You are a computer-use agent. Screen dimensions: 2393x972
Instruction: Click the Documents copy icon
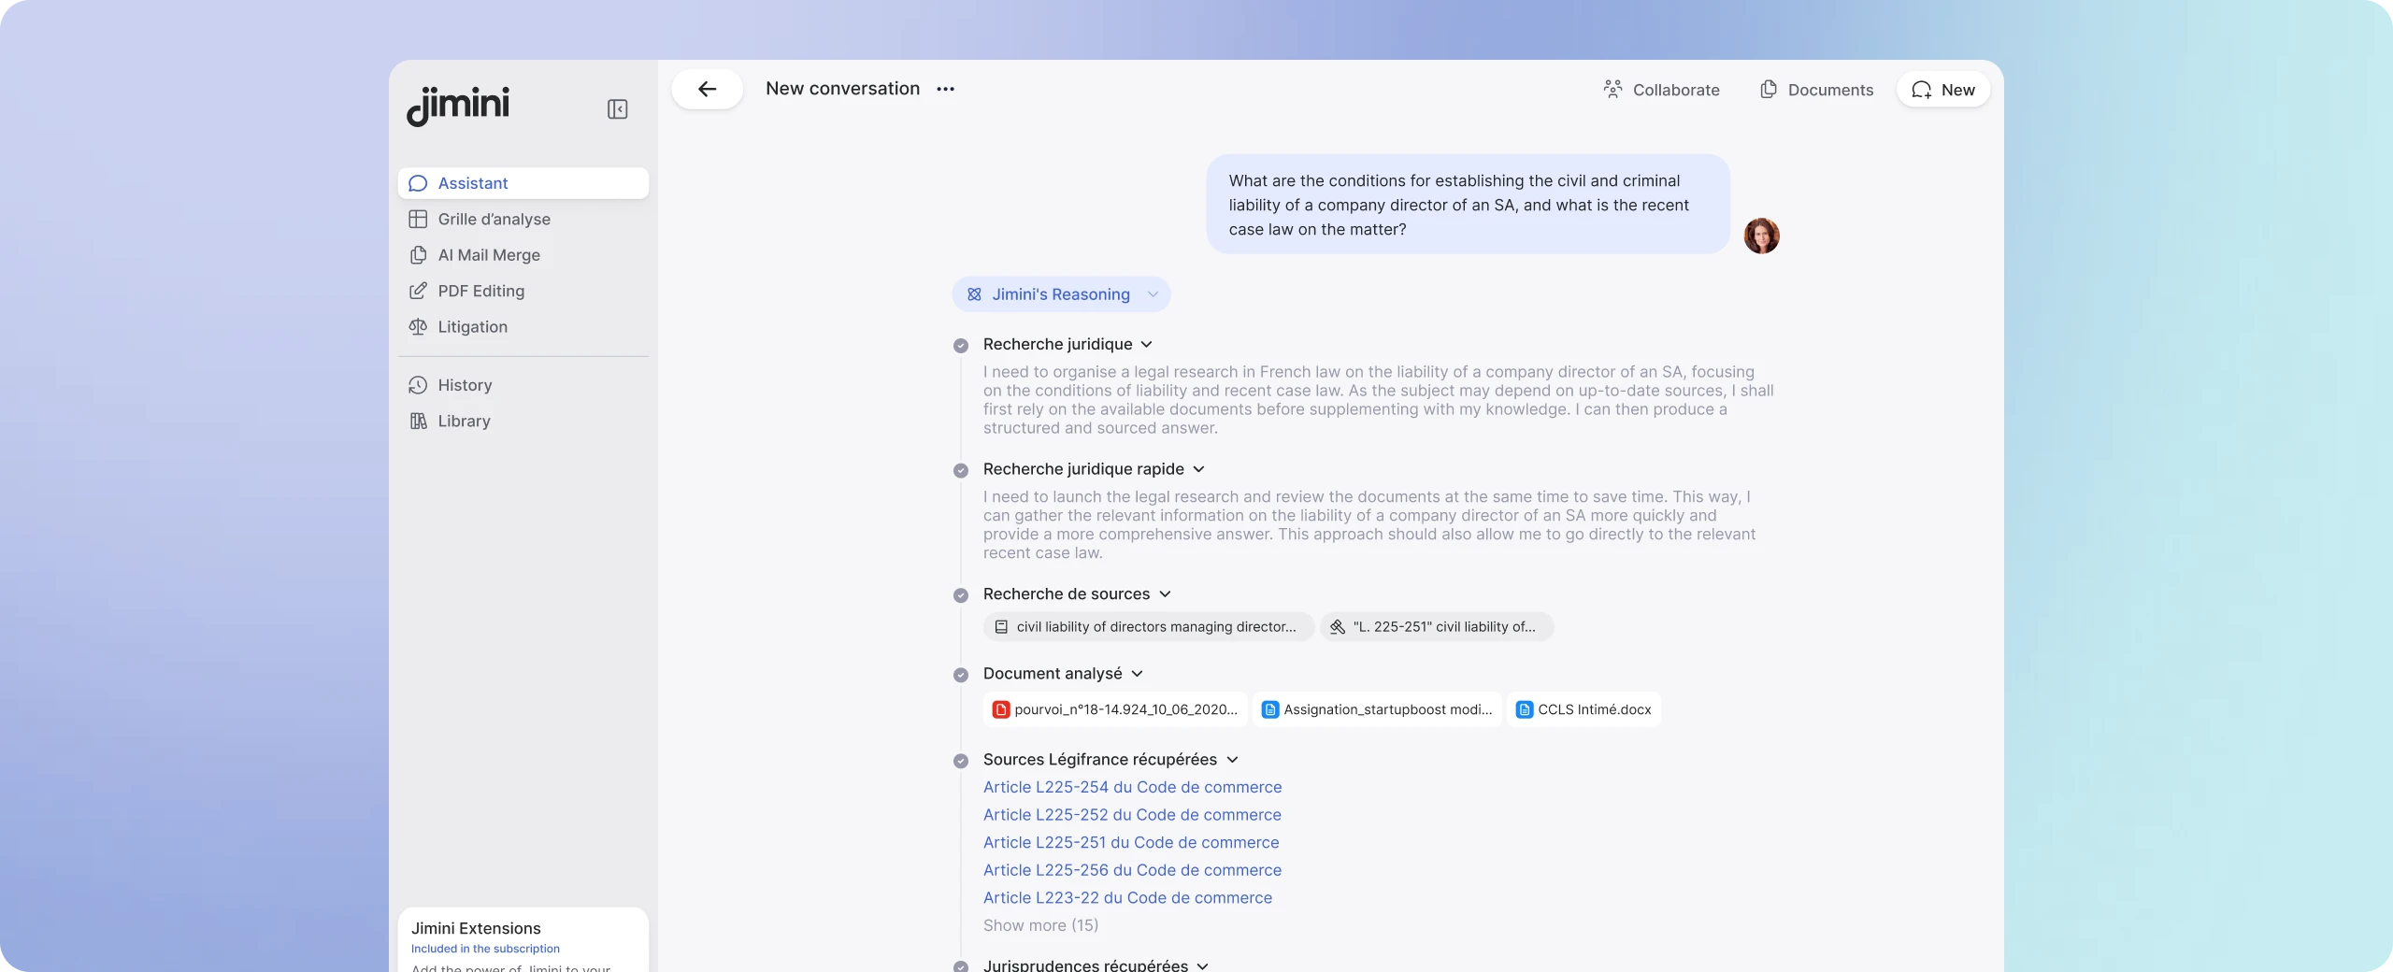pyautogui.click(x=1769, y=89)
